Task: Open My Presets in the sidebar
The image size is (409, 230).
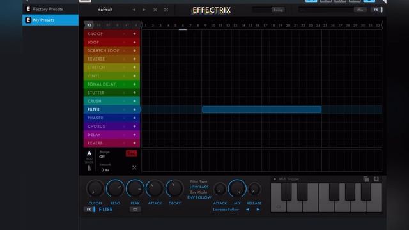Action: coord(50,20)
